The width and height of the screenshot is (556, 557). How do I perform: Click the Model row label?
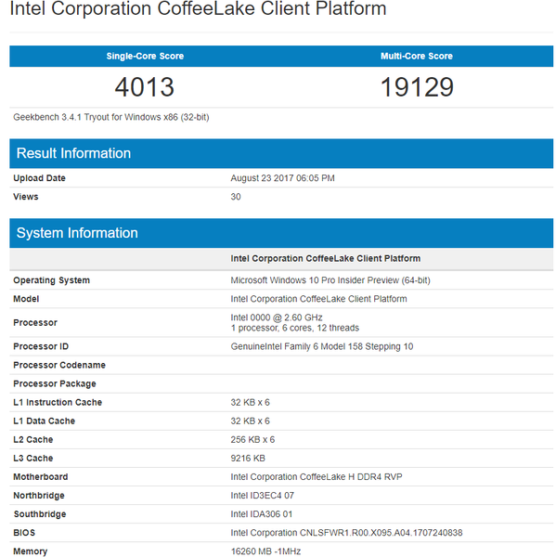point(26,299)
